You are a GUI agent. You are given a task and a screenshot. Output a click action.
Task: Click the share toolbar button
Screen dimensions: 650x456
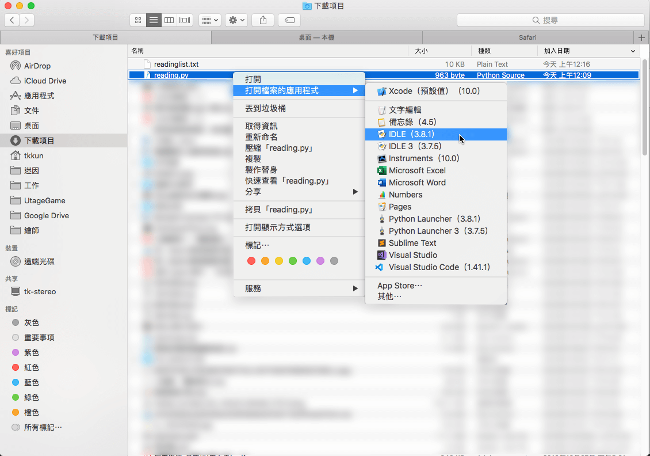point(263,20)
